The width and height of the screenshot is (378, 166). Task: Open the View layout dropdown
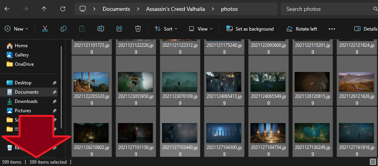tap(201, 29)
